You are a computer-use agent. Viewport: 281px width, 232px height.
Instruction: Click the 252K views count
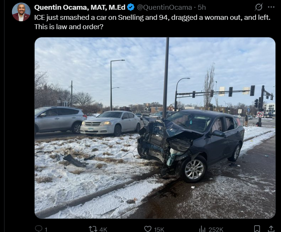click(216, 229)
